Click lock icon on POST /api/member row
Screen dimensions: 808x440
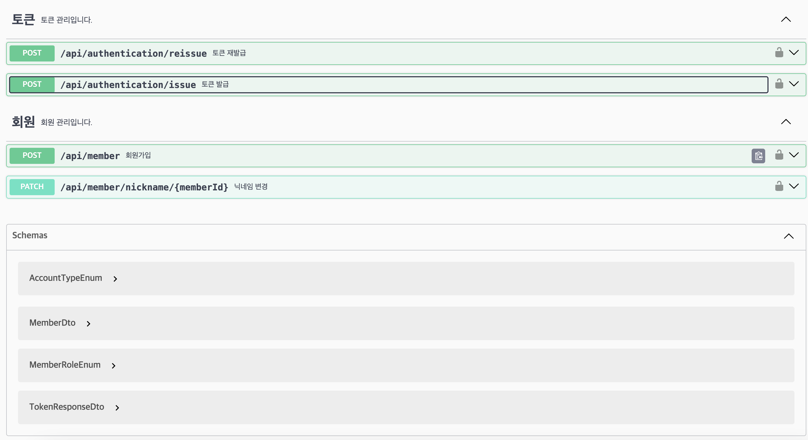coord(779,155)
